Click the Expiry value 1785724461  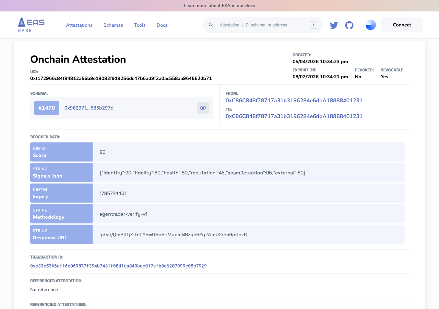click(x=113, y=193)
